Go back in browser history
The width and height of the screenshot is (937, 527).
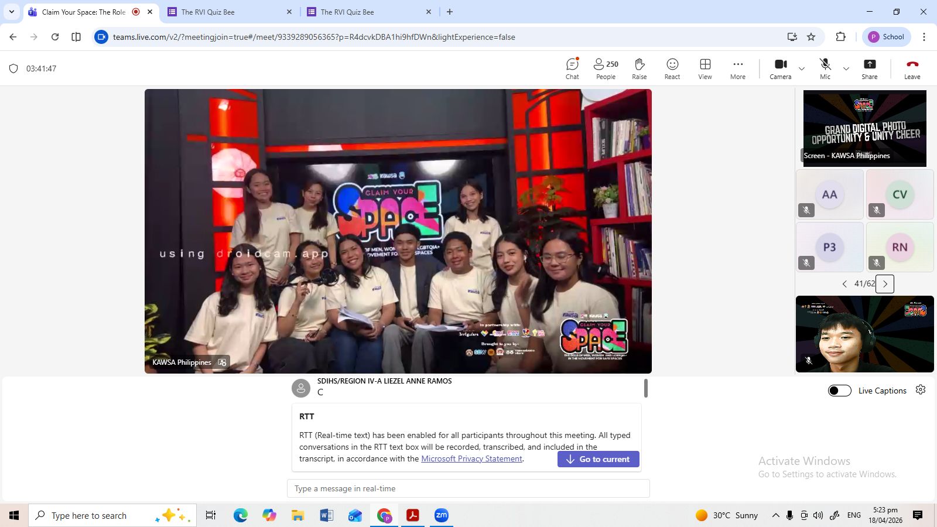pyautogui.click(x=13, y=37)
